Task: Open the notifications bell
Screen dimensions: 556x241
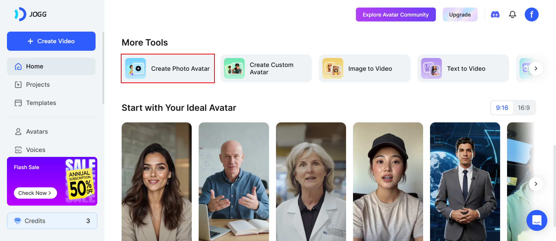Action: (x=513, y=15)
